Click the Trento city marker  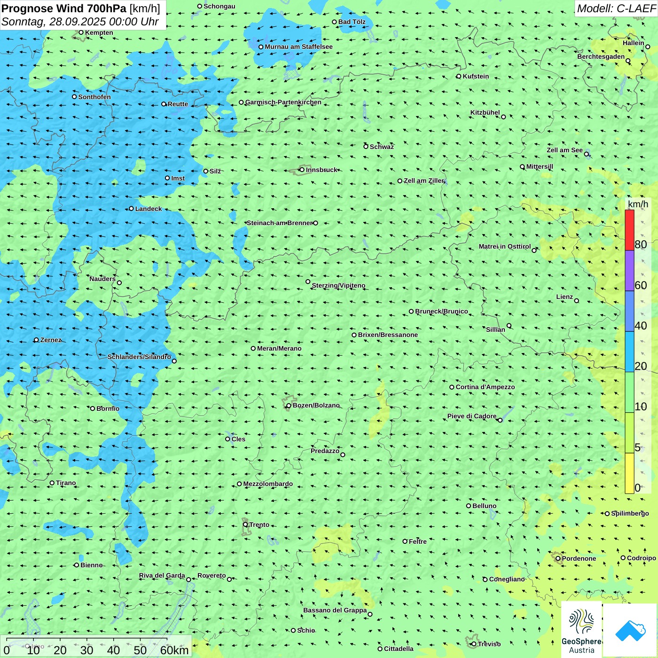click(245, 525)
